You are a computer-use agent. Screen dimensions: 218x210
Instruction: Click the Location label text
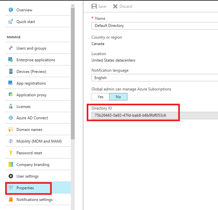tap(99, 54)
